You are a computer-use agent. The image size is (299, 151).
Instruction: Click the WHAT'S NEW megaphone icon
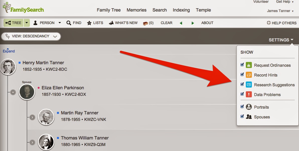click(111, 23)
